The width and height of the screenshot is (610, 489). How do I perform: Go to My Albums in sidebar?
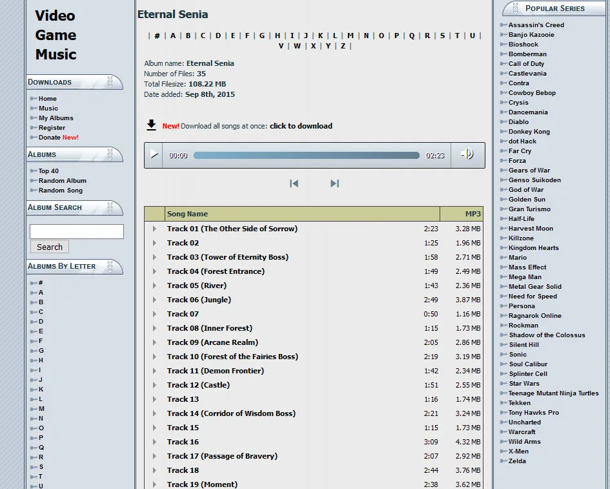pyautogui.click(x=56, y=118)
